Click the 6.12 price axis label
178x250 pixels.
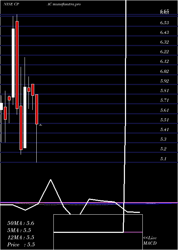pos(164,61)
